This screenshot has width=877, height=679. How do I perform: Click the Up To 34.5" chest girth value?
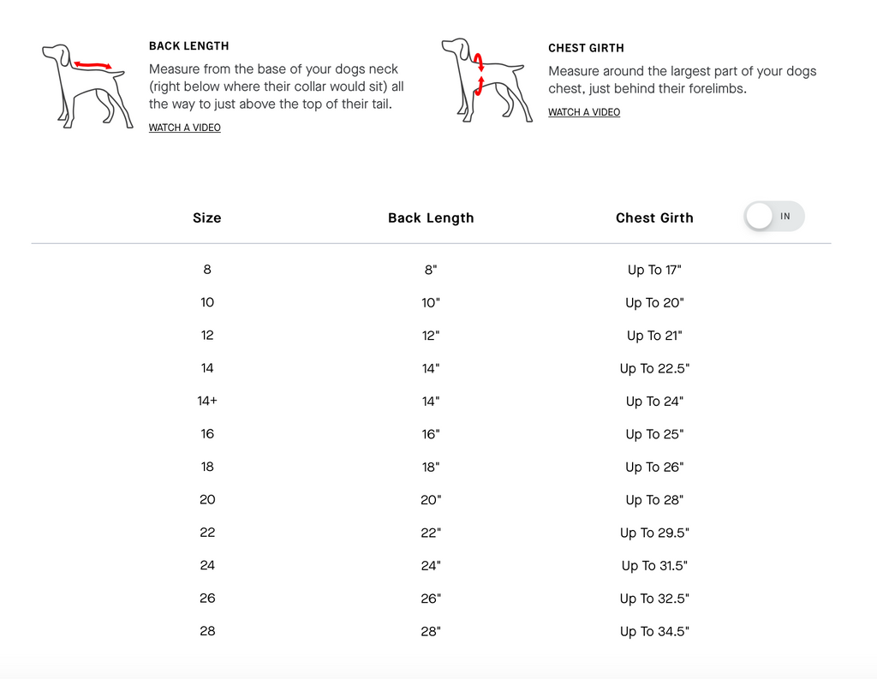pos(654,631)
